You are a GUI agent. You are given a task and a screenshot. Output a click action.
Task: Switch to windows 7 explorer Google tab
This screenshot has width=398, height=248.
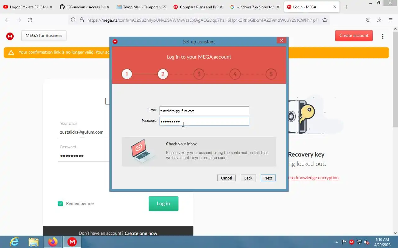pyautogui.click(x=254, y=7)
